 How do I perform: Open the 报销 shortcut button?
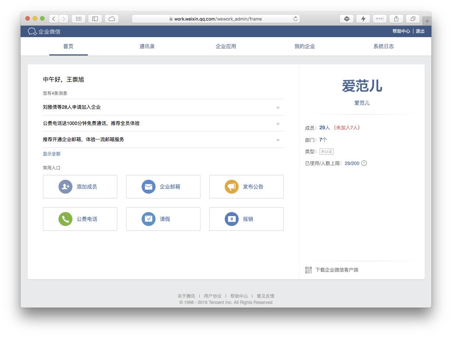[246, 219]
